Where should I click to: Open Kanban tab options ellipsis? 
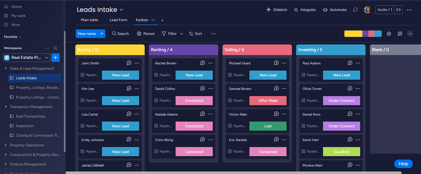[x=153, y=20]
